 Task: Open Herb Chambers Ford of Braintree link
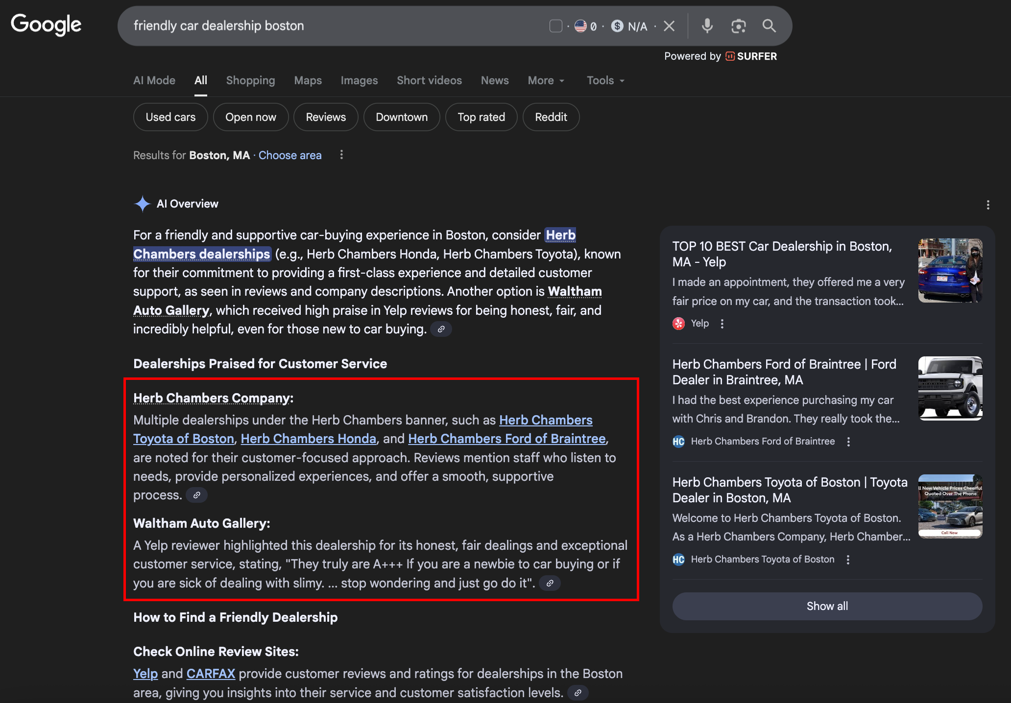[507, 439]
